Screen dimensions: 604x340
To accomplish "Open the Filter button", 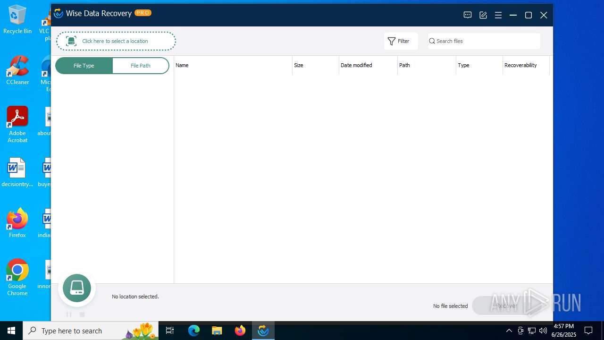I will point(401,41).
